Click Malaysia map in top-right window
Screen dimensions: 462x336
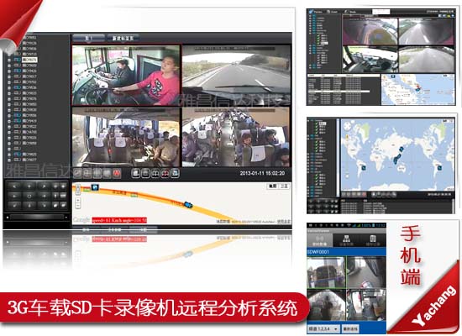[x=418, y=89]
